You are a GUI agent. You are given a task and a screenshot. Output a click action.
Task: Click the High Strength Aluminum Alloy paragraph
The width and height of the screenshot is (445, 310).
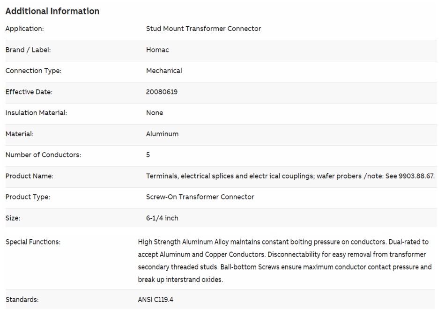[x=285, y=261]
